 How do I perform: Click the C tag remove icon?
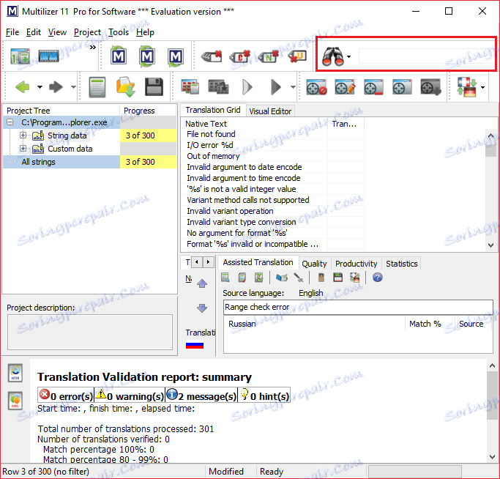[x=240, y=57]
